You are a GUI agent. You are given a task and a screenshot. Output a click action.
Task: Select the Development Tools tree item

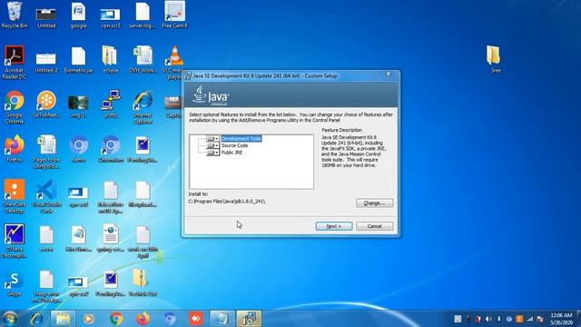(241, 139)
